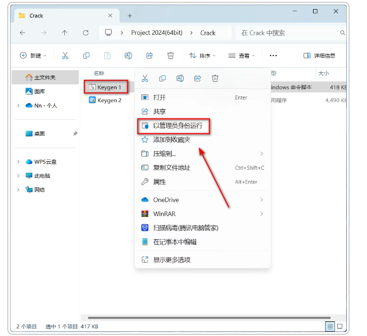Choose 显示更多选项 in the context menu
Image resolution: width=367 pixels, height=336 pixels.
pos(172,260)
